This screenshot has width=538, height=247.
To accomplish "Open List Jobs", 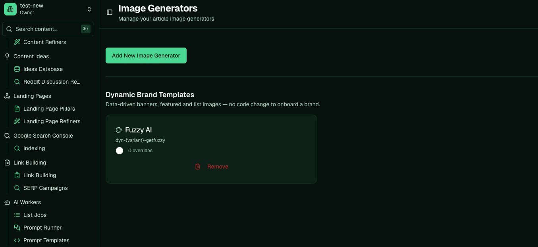I will 35,215.
